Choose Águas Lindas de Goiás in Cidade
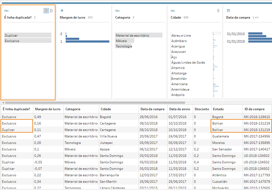The width and height of the screenshot is (272, 190). click(188, 62)
